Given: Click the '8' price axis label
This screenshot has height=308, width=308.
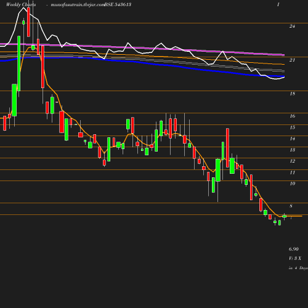Looking at the screenshot, I should [x=291, y=206].
